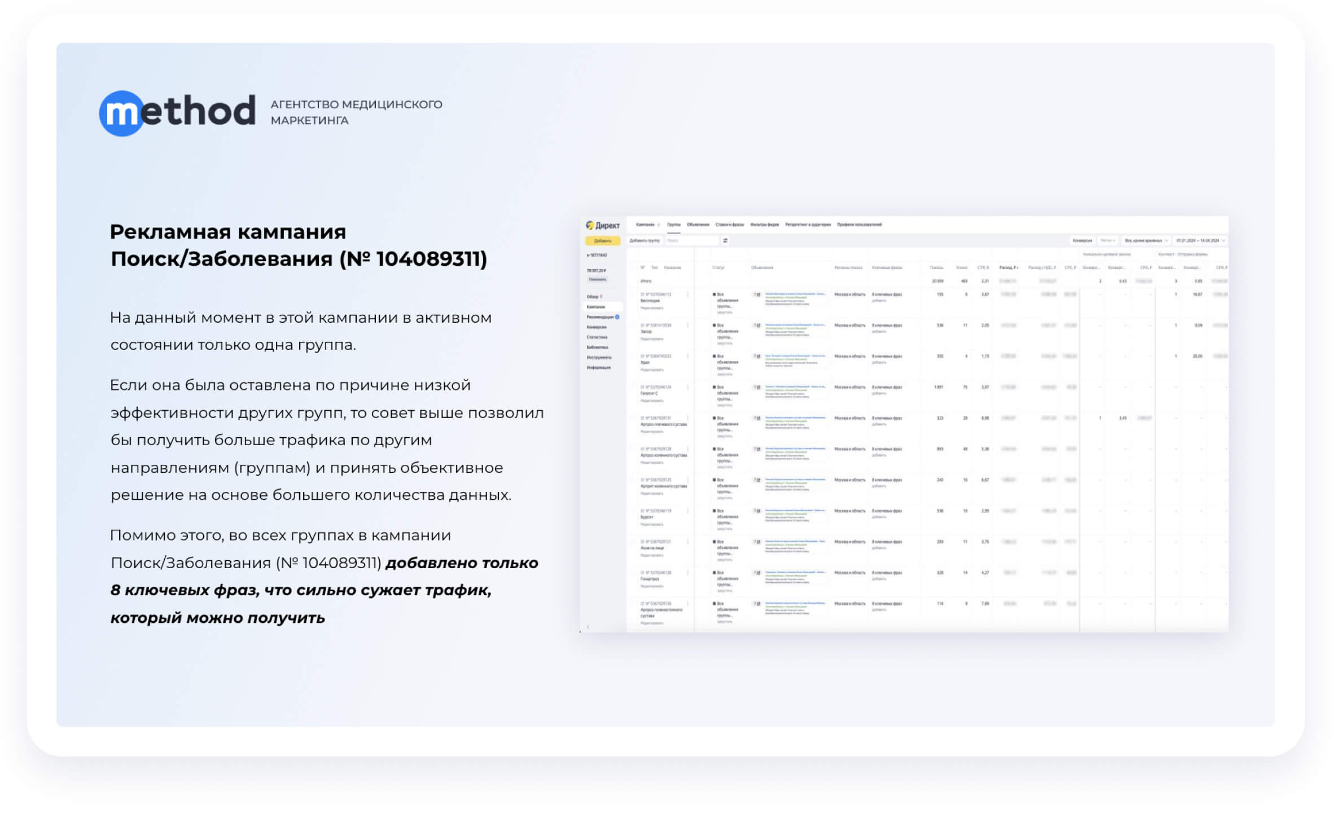This screenshot has height=818, width=1332.
Task: Open the three-dot menu for group Запор
Action: tap(688, 326)
